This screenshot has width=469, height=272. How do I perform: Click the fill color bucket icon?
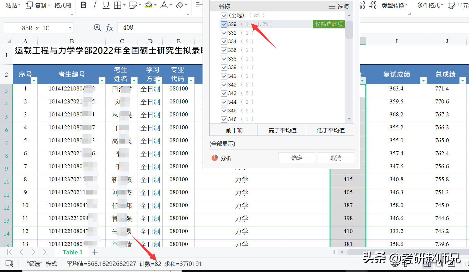pos(149,5)
